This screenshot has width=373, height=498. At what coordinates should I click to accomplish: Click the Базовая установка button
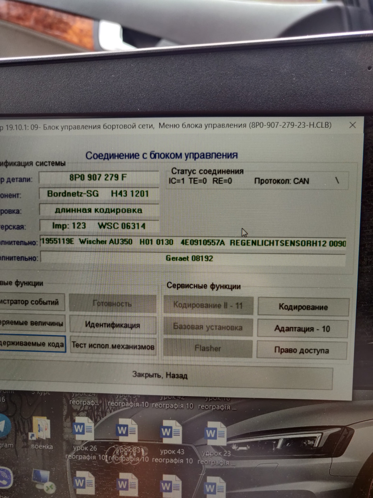pyautogui.click(x=208, y=327)
